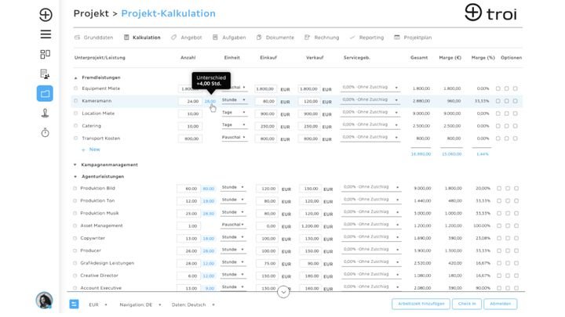Click the Check in button
This screenshot has height=317, width=565.
pyautogui.click(x=467, y=304)
